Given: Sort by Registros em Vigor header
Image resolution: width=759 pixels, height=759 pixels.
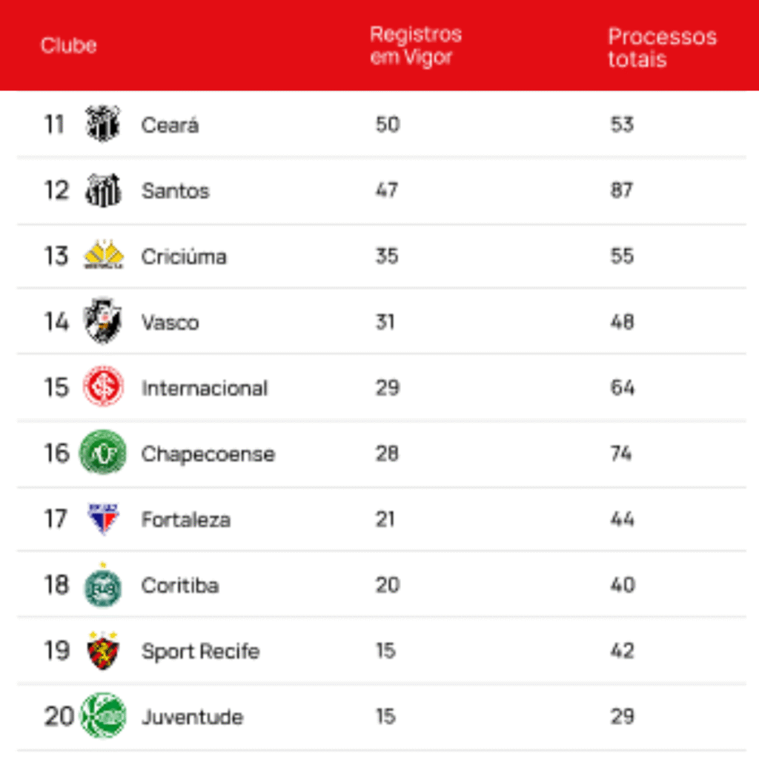Looking at the screenshot, I should [x=415, y=45].
